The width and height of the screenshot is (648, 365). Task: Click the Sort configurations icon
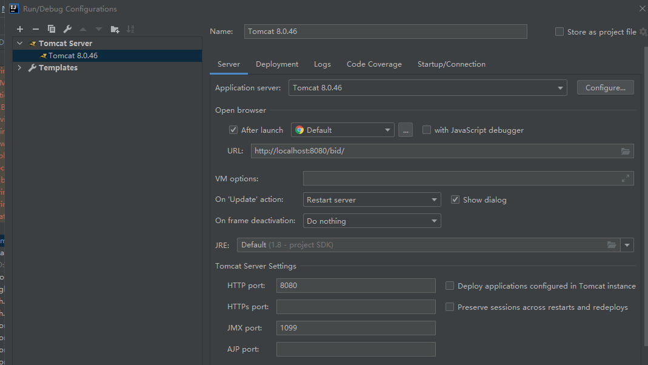tap(130, 29)
